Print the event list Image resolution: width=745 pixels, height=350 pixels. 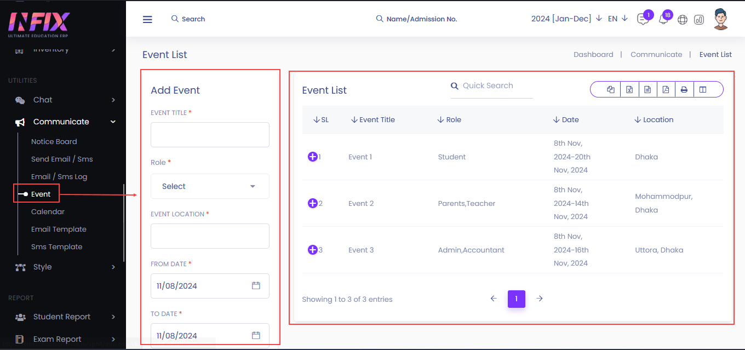684,90
